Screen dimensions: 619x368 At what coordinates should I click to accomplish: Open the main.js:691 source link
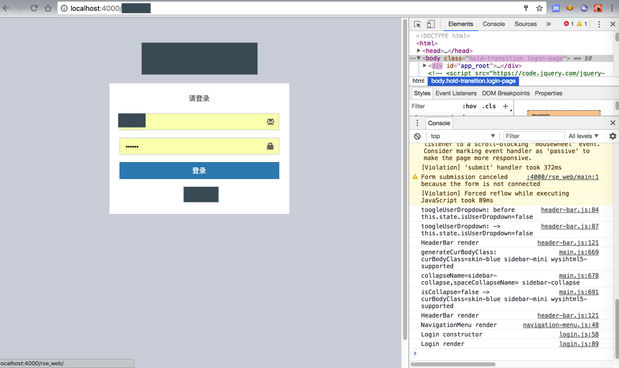click(x=579, y=292)
